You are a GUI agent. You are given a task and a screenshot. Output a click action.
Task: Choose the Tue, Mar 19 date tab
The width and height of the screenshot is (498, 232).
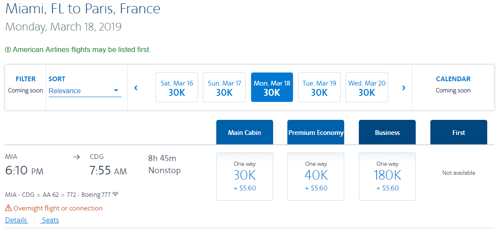coord(319,87)
